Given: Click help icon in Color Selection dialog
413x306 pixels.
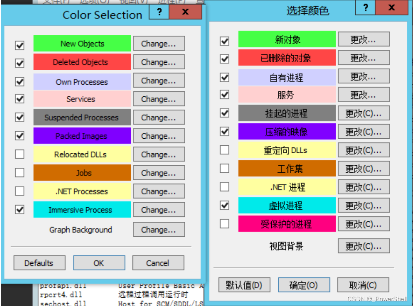Looking at the screenshot, I should click(159, 12).
